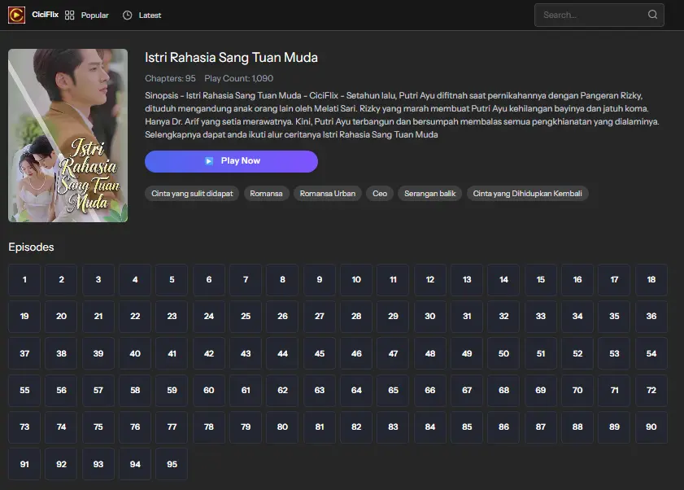Choose the Ceo genre tag
This screenshot has width=684, height=490.
[380, 194]
